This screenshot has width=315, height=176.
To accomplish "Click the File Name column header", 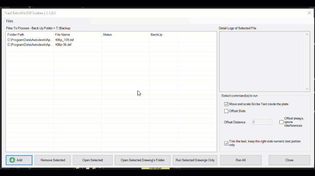I will 77,34.
